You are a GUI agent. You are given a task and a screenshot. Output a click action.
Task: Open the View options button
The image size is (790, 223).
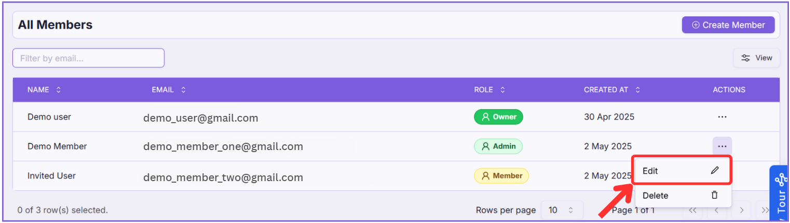pyautogui.click(x=756, y=58)
